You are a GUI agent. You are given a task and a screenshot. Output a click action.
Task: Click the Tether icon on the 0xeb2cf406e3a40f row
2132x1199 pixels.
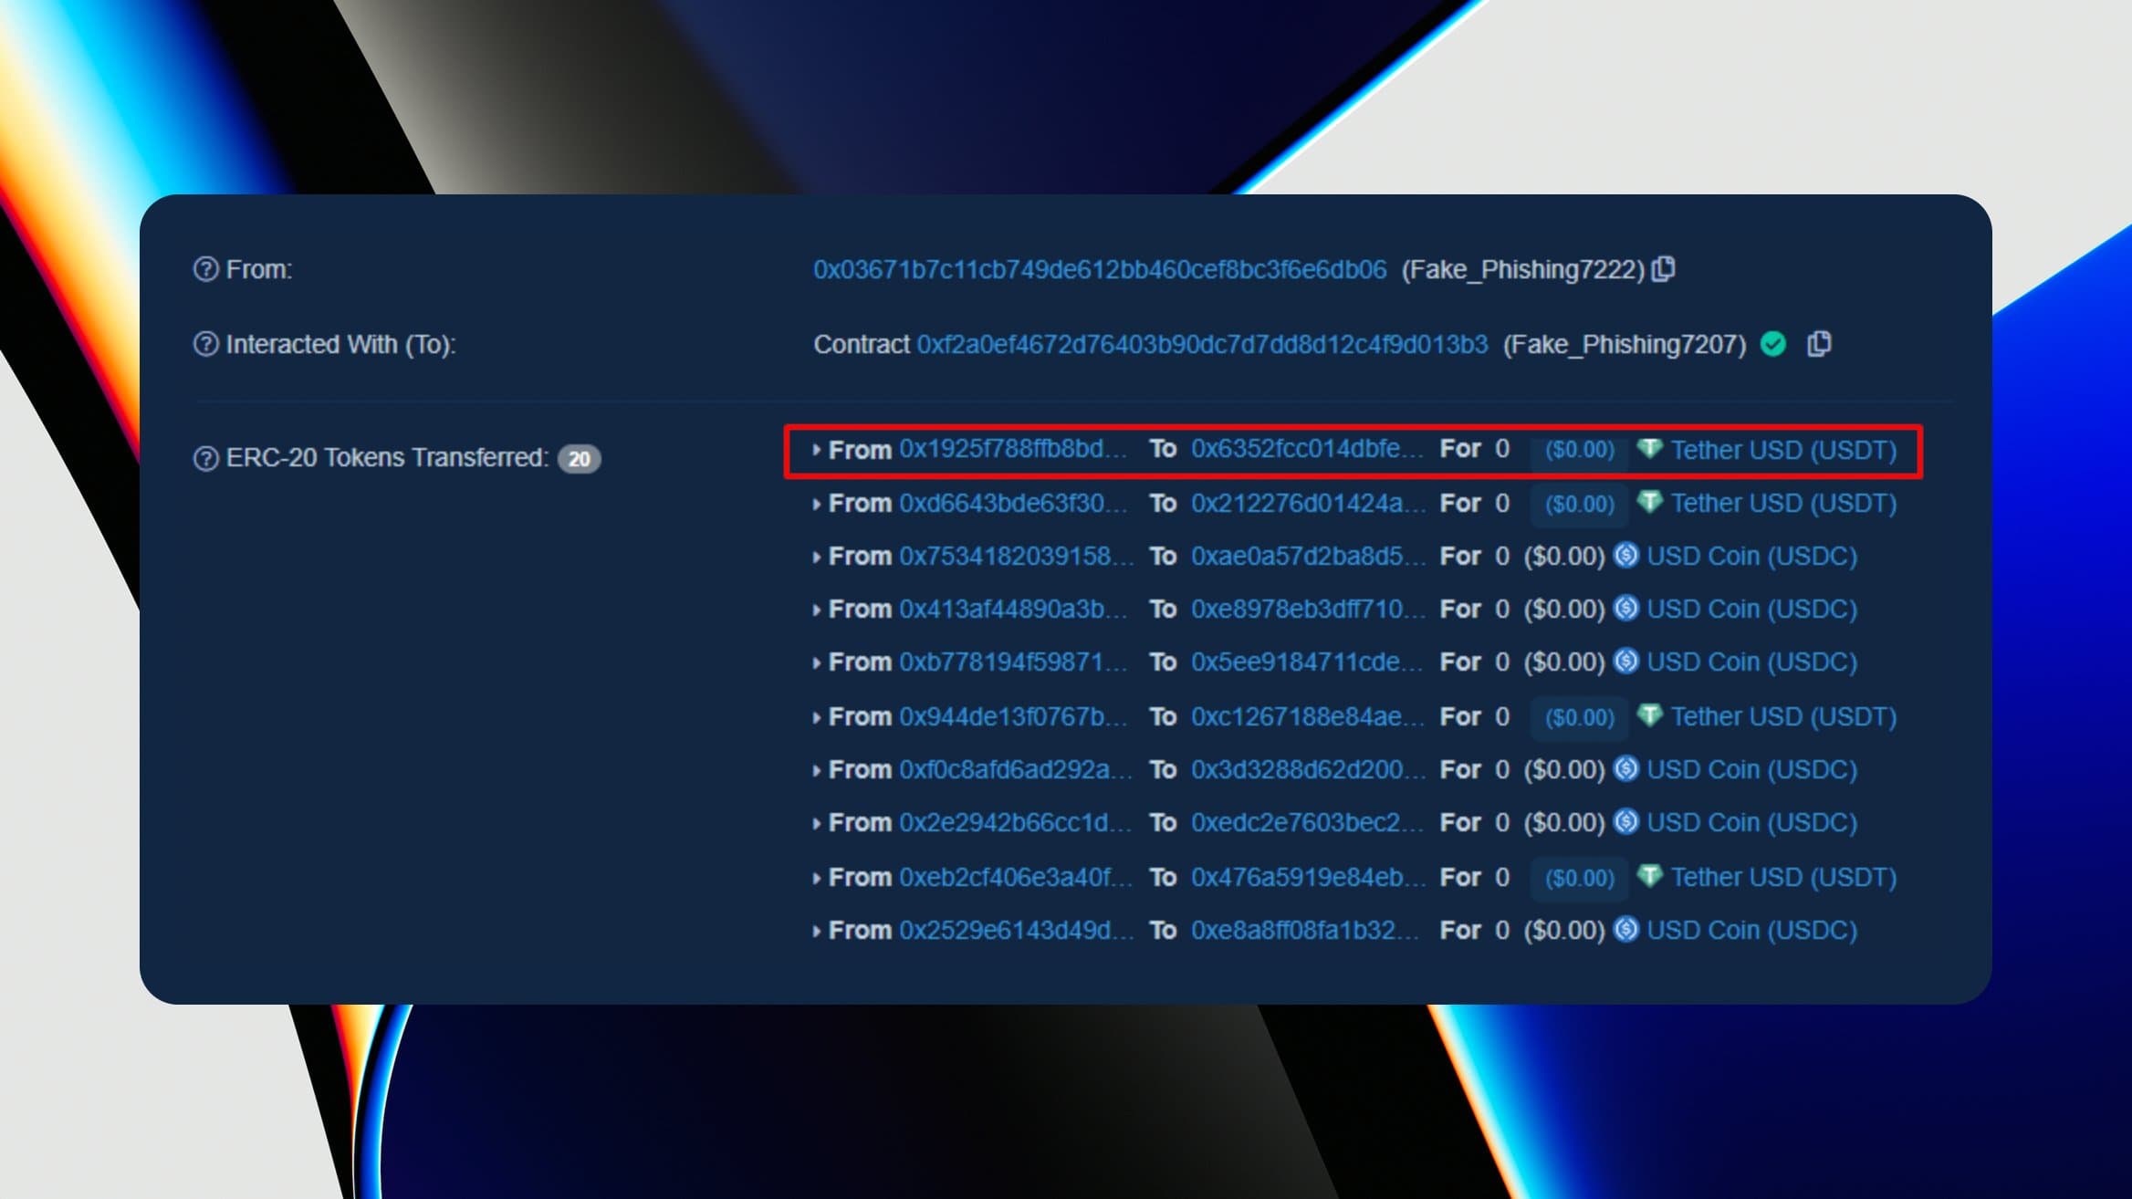click(x=1652, y=878)
